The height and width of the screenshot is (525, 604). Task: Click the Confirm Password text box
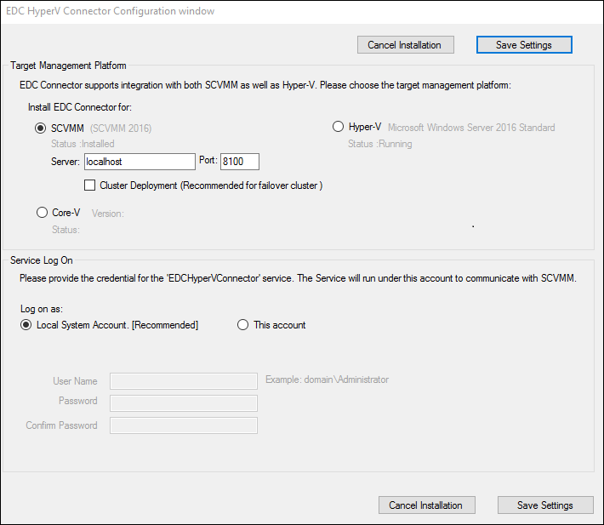pyautogui.click(x=184, y=425)
